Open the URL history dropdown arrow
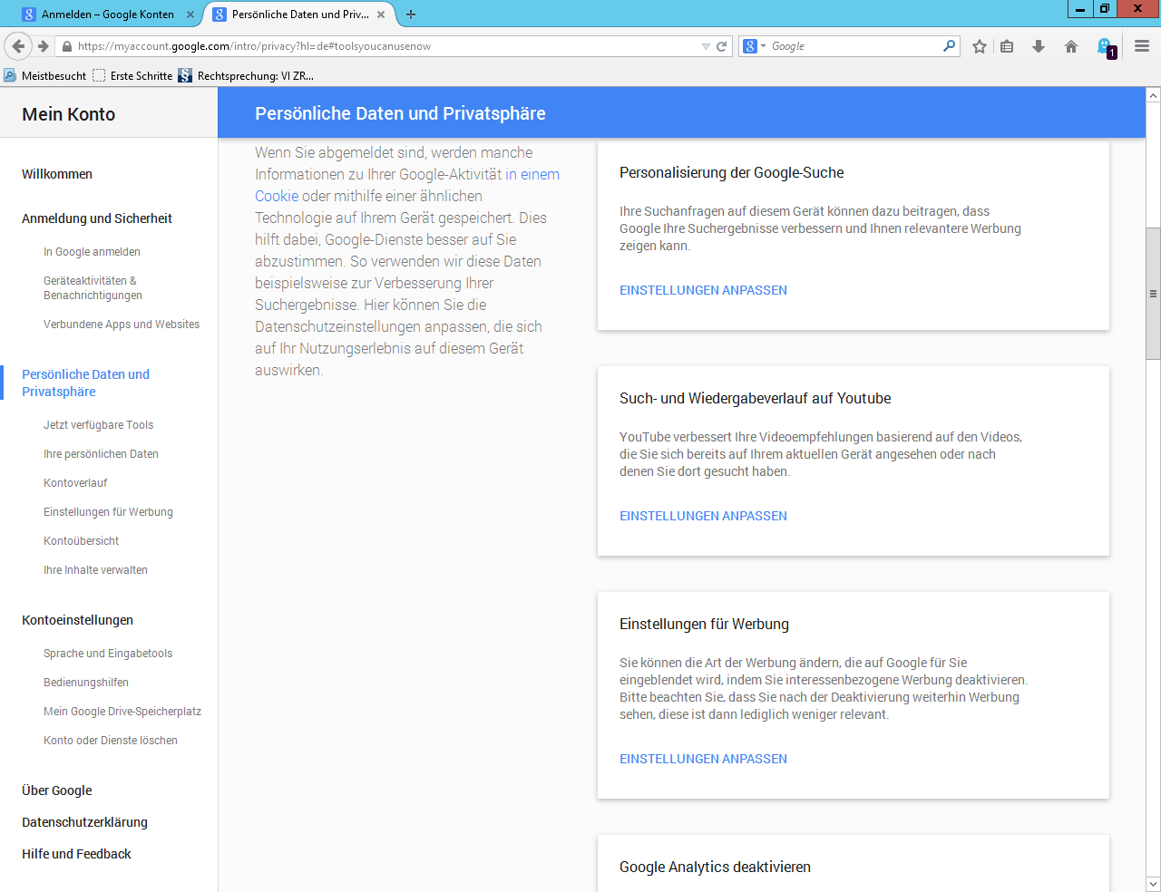Viewport: 1161px width, 892px height. [x=706, y=46]
